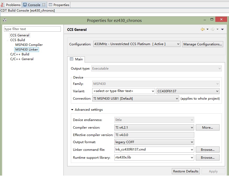Close the Console view with its X icon
This screenshot has width=229, height=179.
44,5
